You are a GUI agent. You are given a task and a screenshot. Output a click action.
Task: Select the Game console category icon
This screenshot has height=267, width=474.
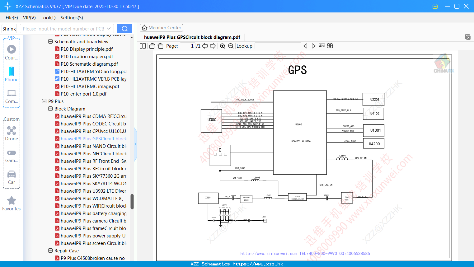pos(12,156)
